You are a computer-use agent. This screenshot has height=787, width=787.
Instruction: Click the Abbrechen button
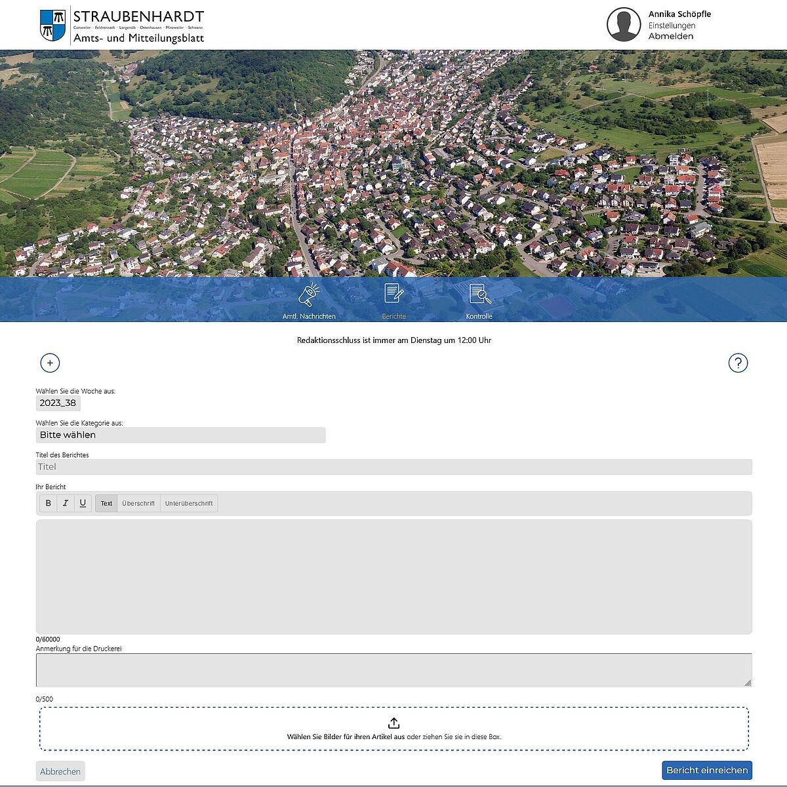[x=60, y=771]
